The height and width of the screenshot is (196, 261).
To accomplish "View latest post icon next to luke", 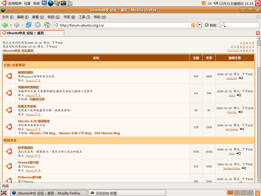I will tap(239, 95).
